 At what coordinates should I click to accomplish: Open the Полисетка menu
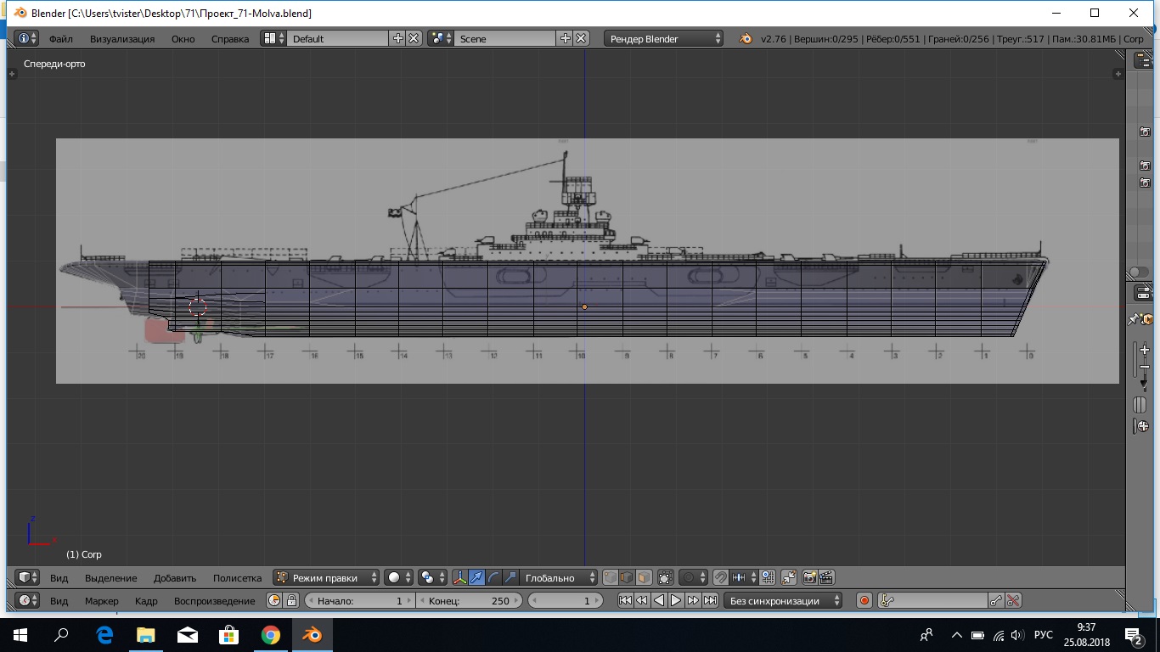coord(237,578)
